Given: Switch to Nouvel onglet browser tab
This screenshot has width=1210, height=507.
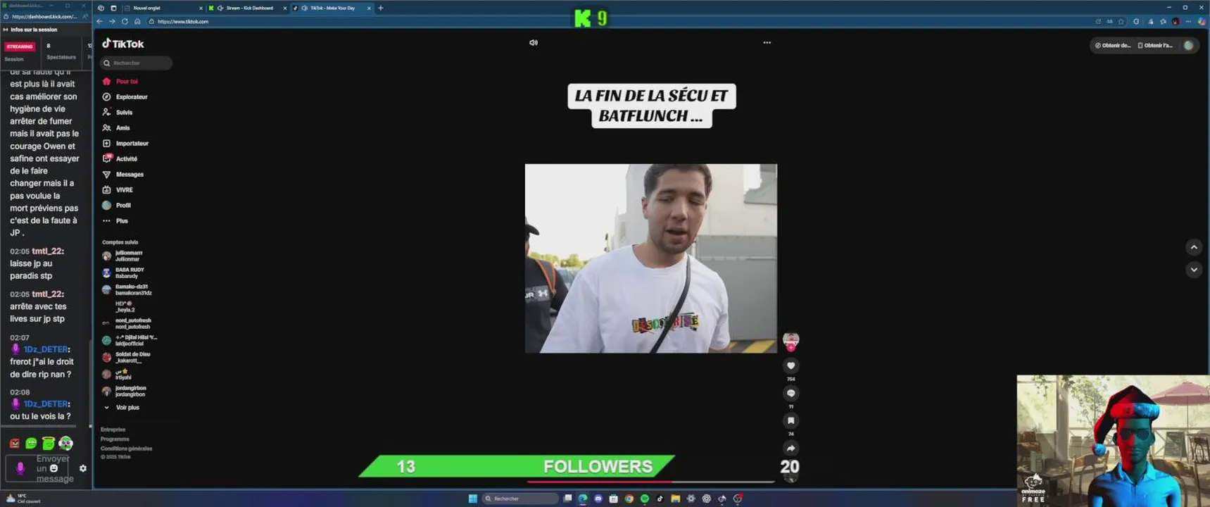Looking at the screenshot, I should point(163,8).
